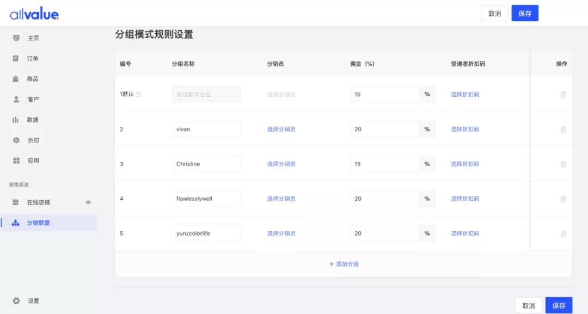The height and width of the screenshot is (314, 588).
Task: Click the vivan group name input field
Action: (x=206, y=129)
